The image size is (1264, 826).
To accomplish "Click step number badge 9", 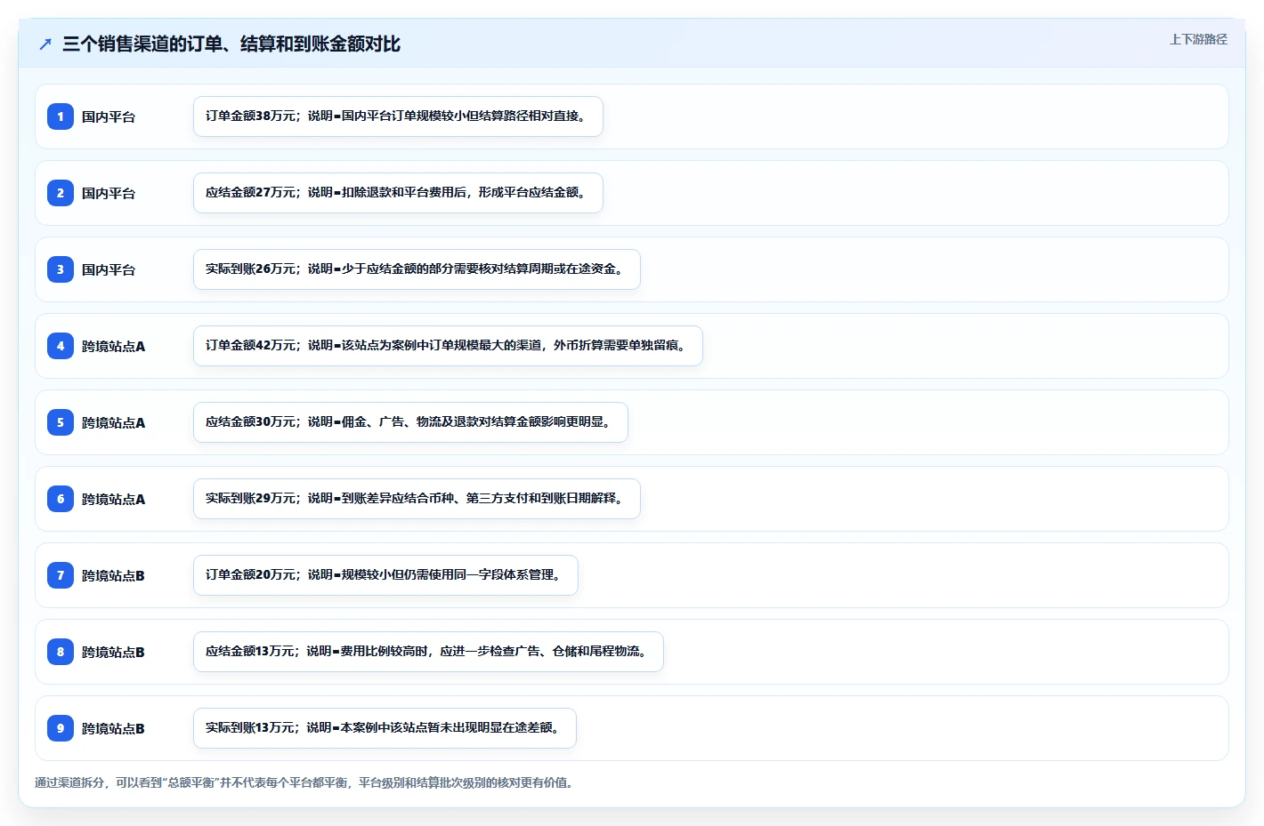I will pyautogui.click(x=61, y=728).
